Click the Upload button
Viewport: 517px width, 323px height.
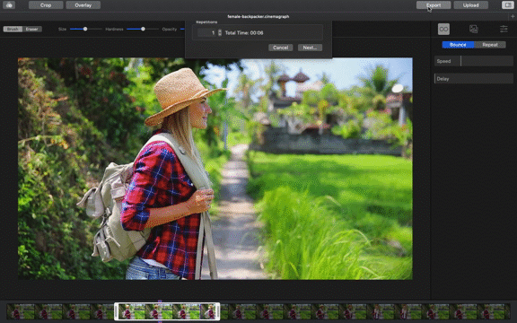click(470, 5)
